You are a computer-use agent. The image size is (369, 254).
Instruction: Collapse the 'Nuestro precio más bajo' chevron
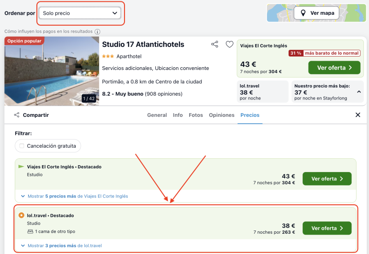(x=359, y=92)
